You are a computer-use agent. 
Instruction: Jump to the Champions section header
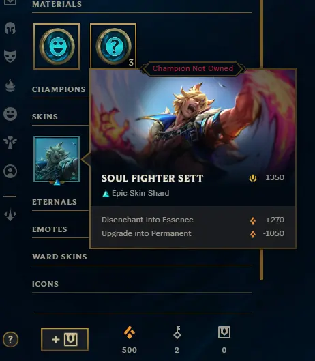pyautogui.click(x=59, y=89)
